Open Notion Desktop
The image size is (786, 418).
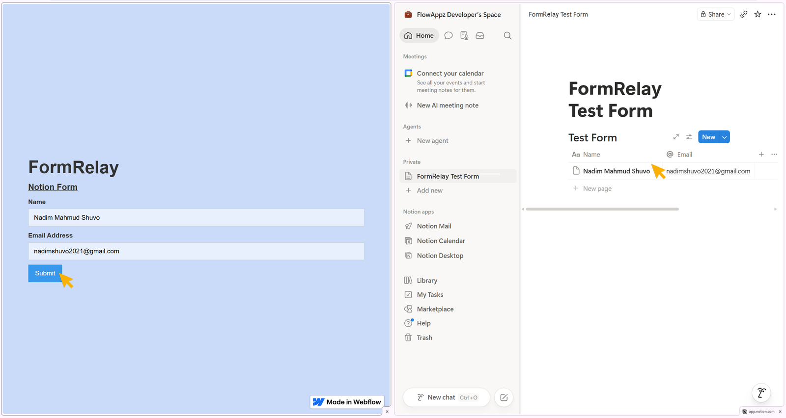pos(440,256)
